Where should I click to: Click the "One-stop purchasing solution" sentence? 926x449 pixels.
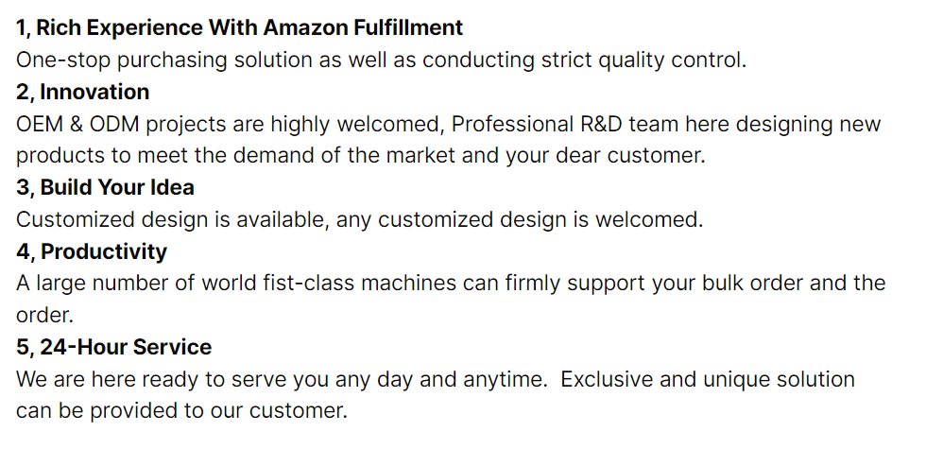pyautogui.click(x=382, y=60)
